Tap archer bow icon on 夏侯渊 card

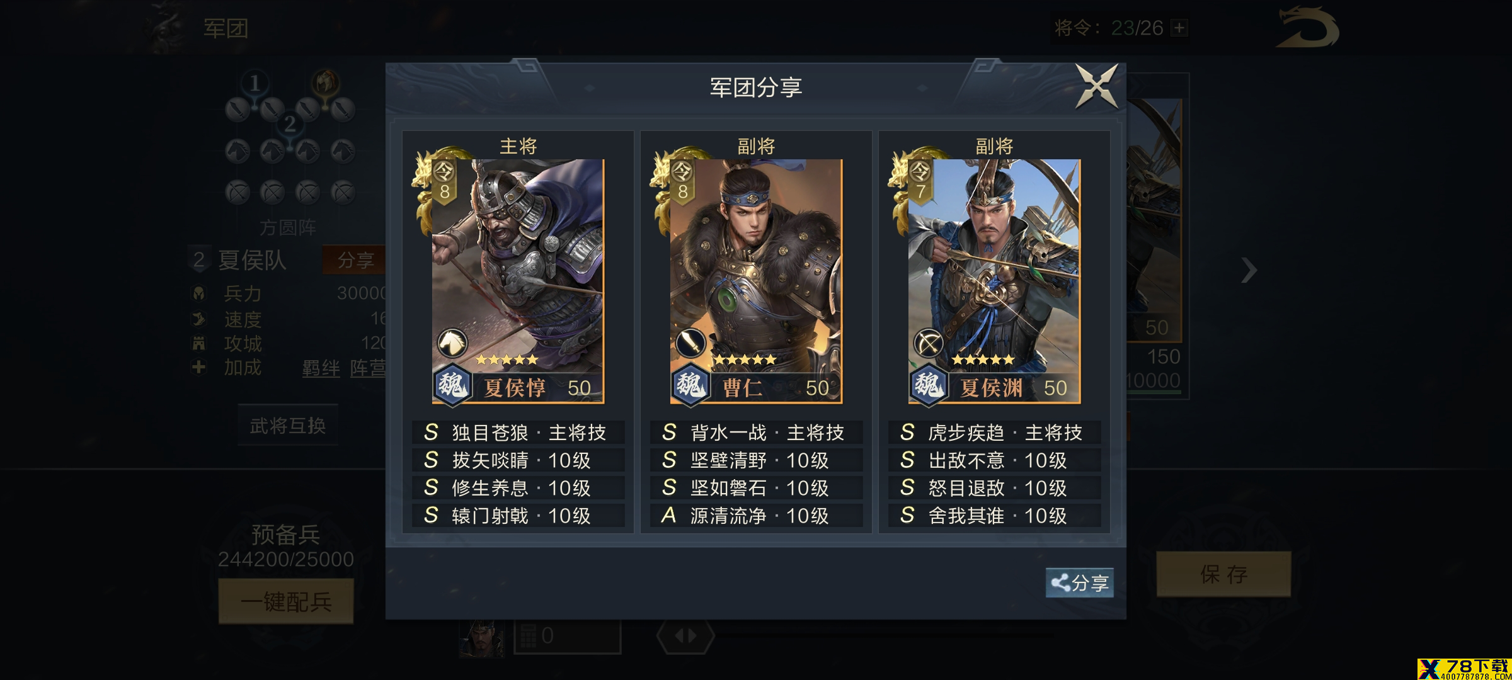click(x=929, y=343)
